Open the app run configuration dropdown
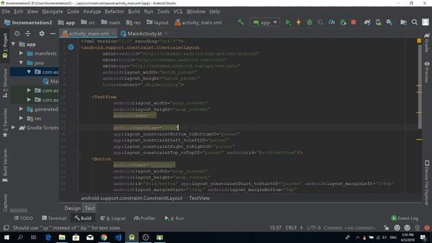Viewport: 432px width, 243px height. (265, 22)
